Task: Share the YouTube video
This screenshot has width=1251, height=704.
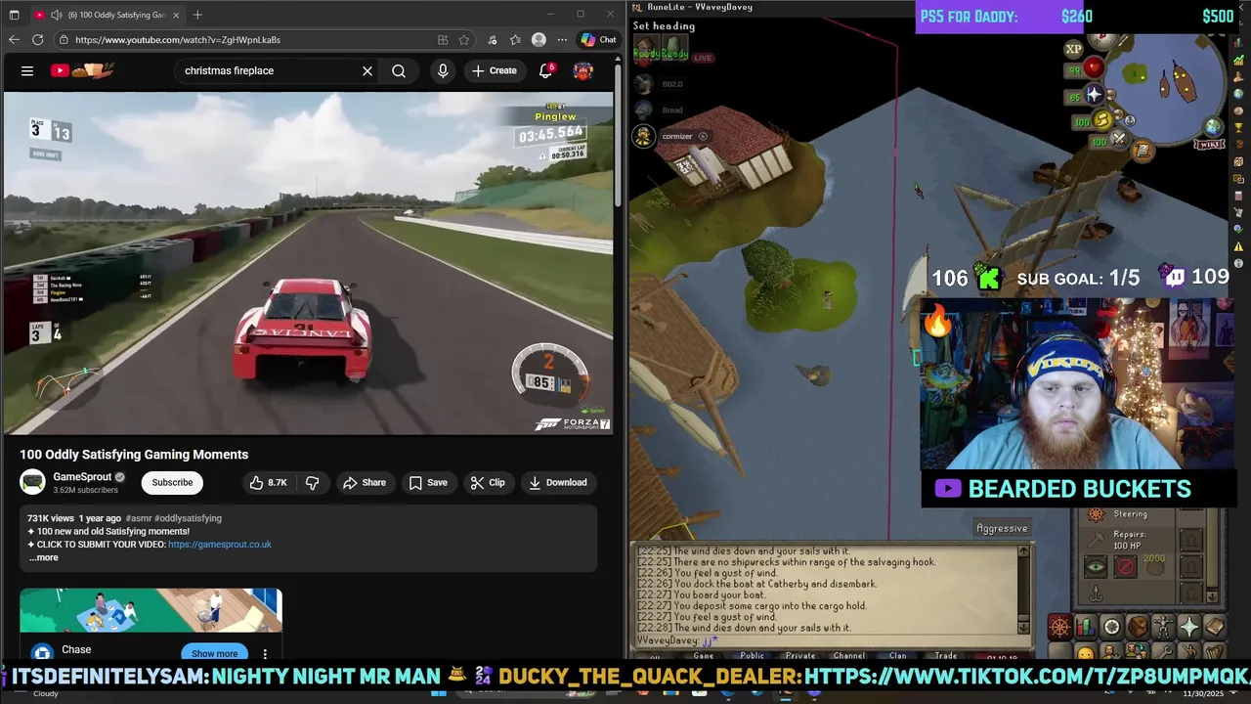Action: pos(365,482)
